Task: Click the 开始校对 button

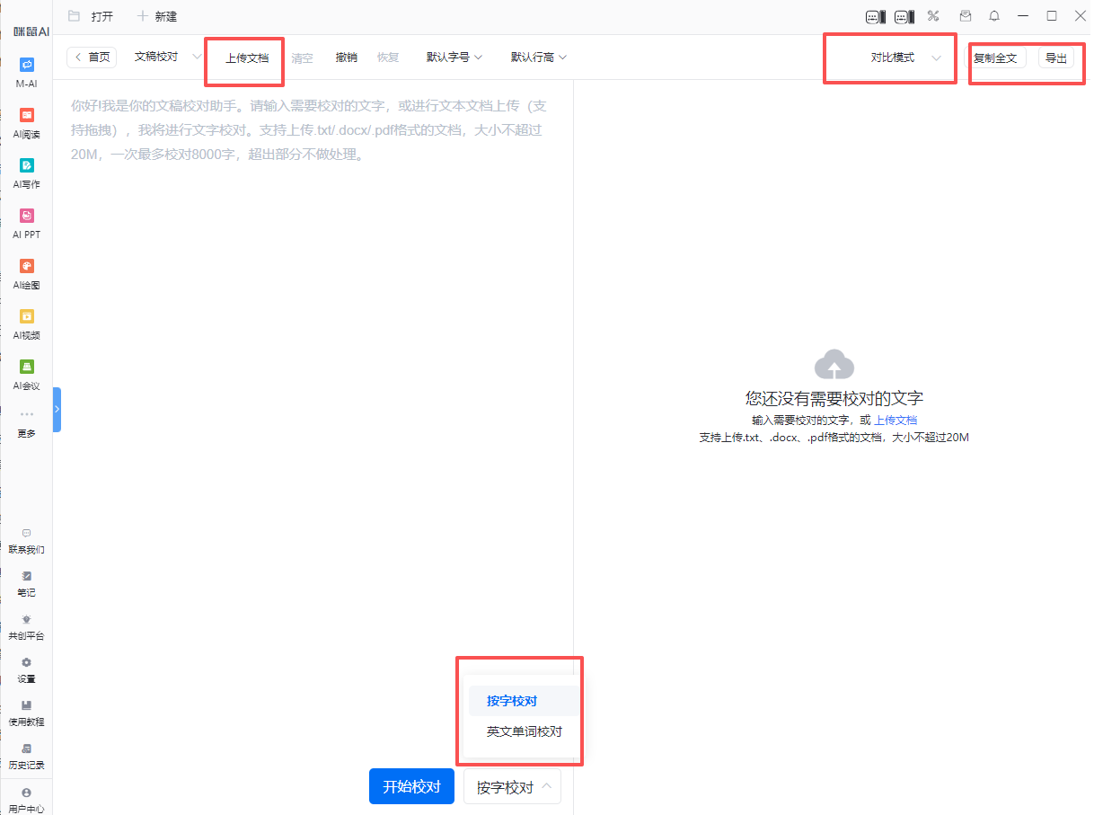Action: pos(411,787)
